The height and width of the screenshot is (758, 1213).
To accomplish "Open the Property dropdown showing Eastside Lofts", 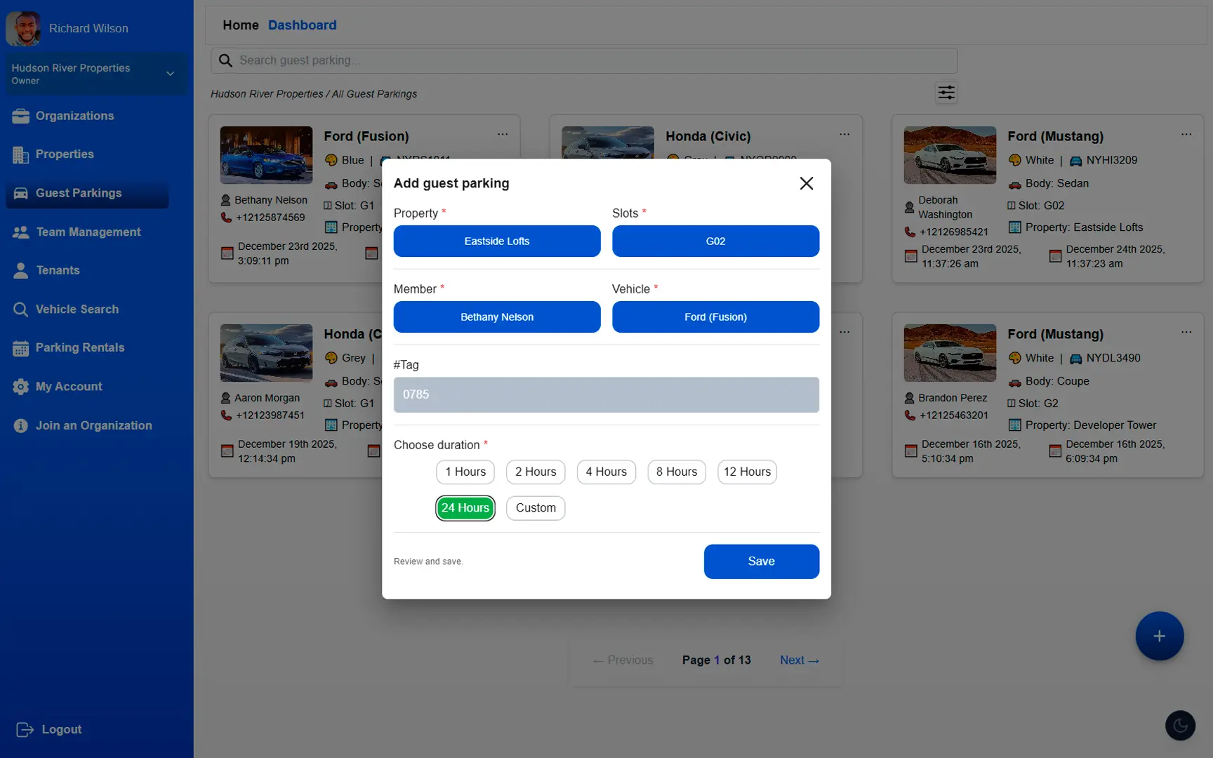I will coord(496,241).
